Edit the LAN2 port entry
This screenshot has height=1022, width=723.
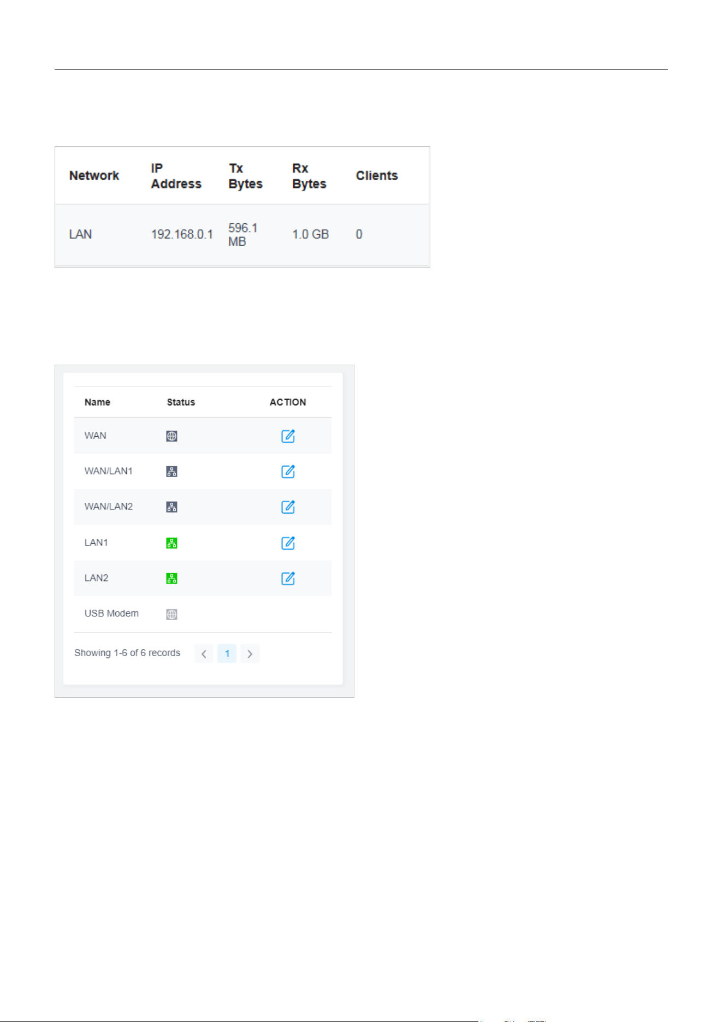288,578
